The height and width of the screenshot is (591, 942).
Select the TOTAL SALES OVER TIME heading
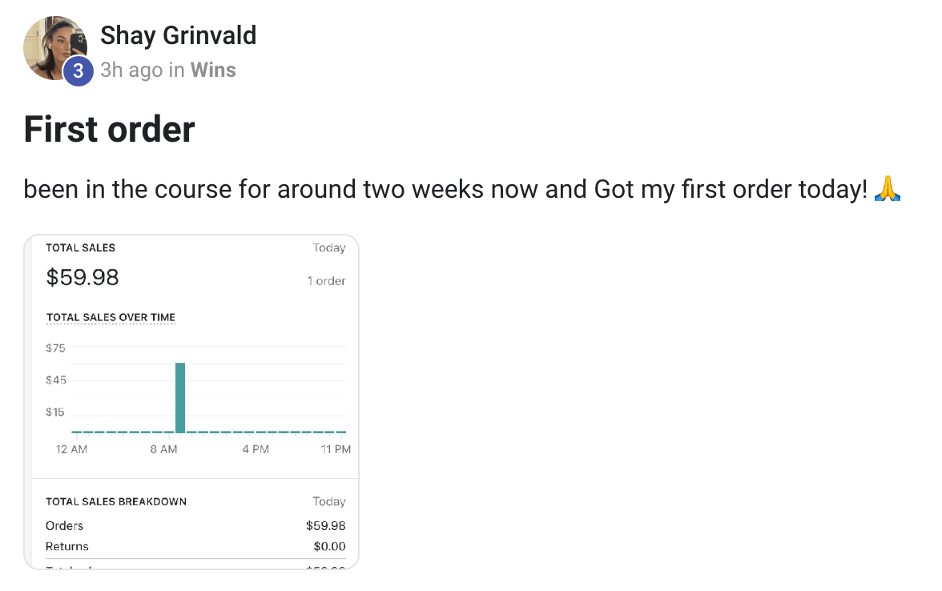[111, 317]
